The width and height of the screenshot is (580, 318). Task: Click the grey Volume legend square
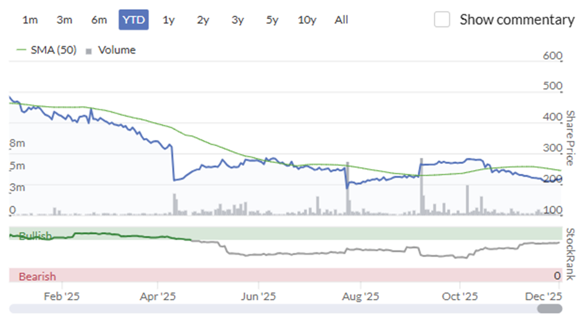[88, 51]
